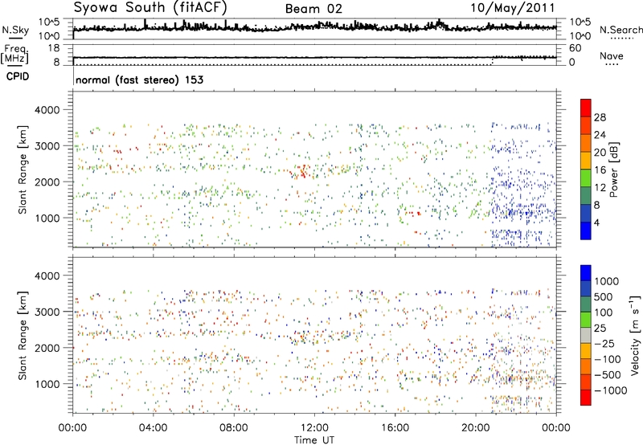Click the "-100" velocity colorbar value

coord(608,359)
